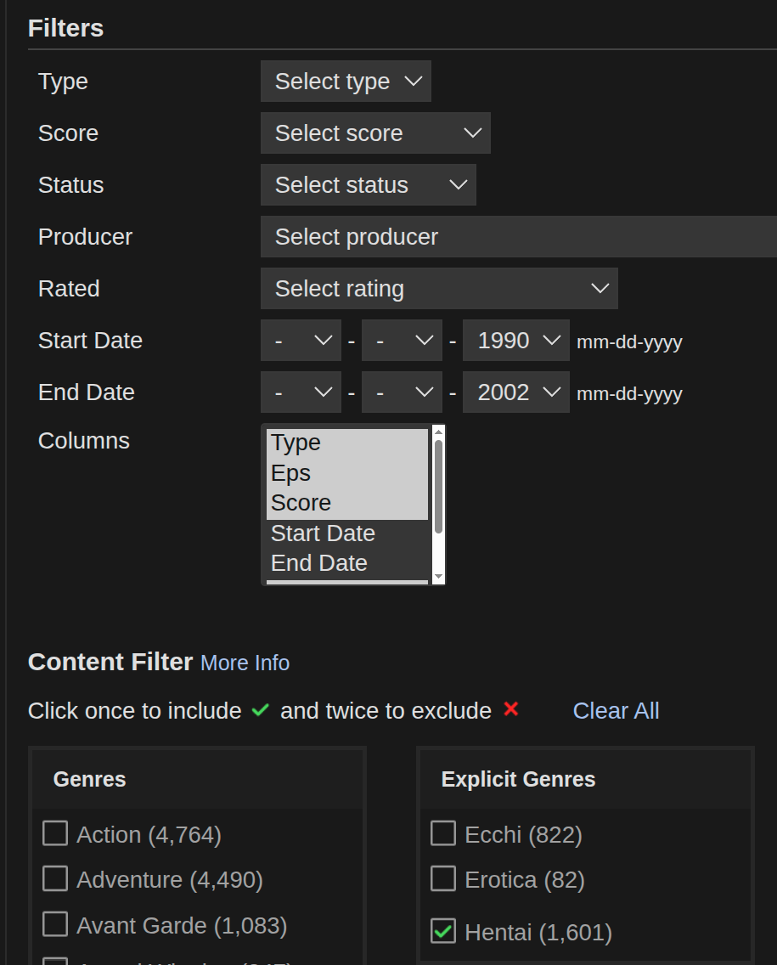Open the End Date day dropdown
Screen dimensions: 777x965
(402, 392)
